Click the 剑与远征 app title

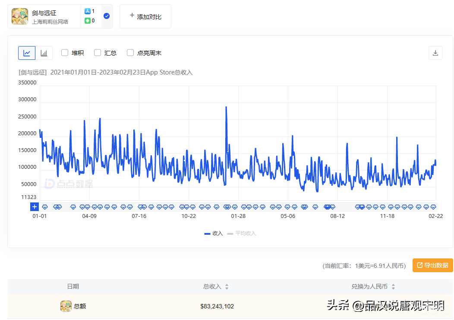[x=44, y=13]
